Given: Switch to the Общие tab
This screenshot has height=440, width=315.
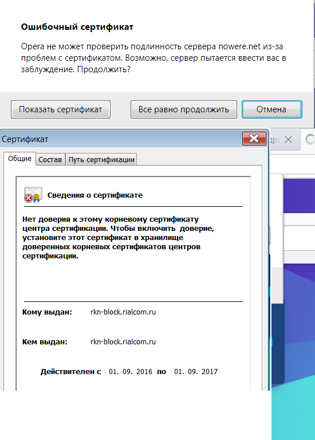Looking at the screenshot, I should click(19, 159).
